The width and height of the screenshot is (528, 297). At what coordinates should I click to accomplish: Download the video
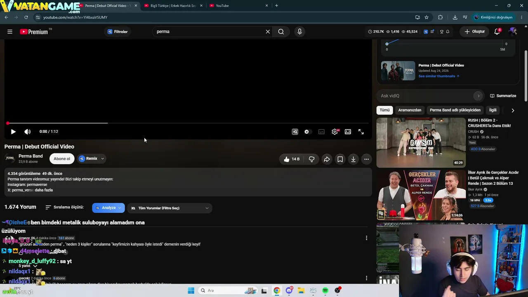(x=353, y=159)
